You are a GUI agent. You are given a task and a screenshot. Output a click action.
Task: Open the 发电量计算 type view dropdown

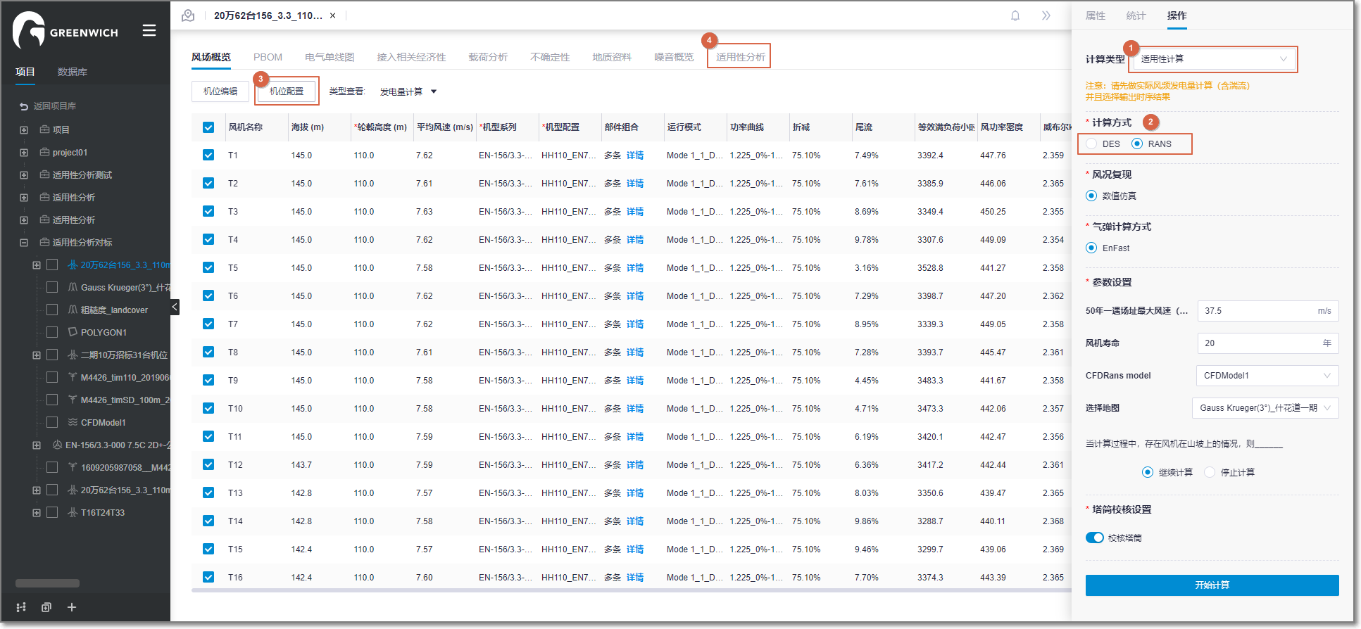pyautogui.click(x=408, y=91)
